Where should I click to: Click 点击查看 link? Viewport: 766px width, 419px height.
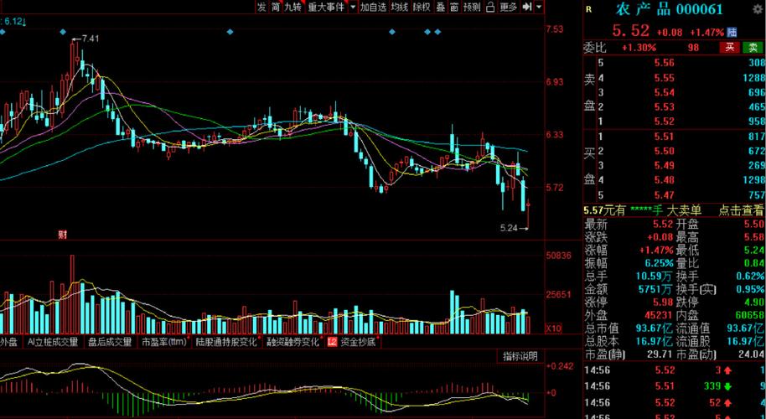tap(741, 210)
